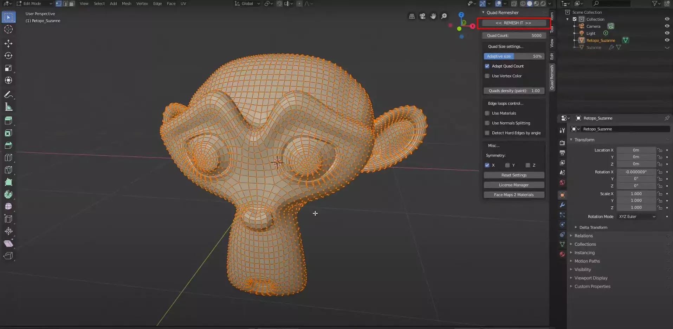673x329 pixels.
Task: Click the Quad Count field
Action: (x=514, y=36)
